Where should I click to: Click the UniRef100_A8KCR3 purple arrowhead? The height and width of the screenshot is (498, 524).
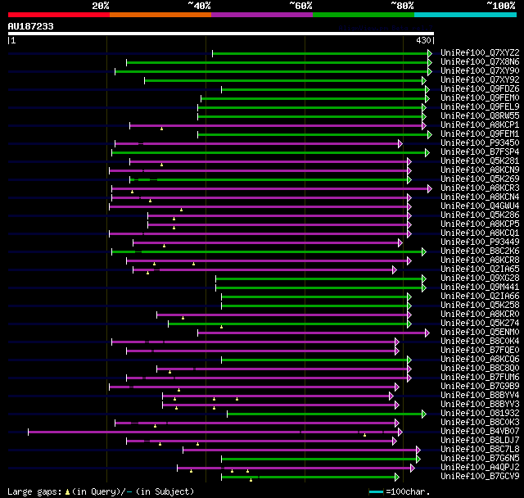point(430,189)
